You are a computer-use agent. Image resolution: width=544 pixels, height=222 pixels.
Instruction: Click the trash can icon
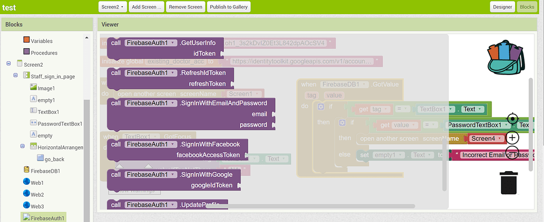point(508,182)
